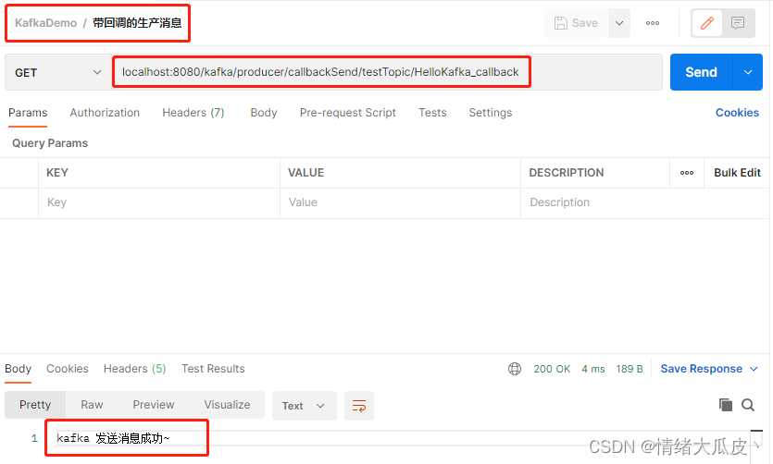Open the response Cookies tab
This screenshot has width=773, height=464.
(x=68, y=369)
